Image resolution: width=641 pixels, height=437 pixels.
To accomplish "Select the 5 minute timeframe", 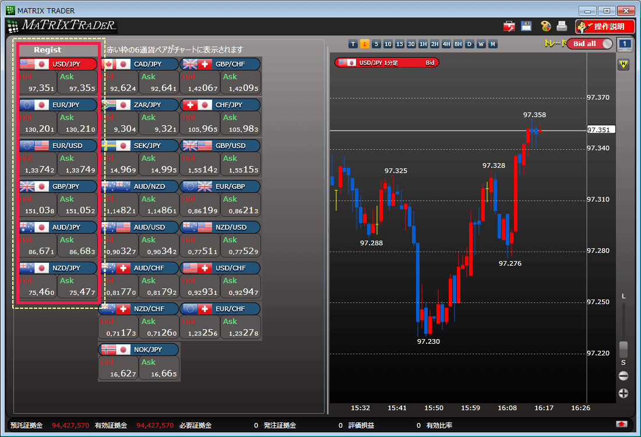I will tap(376, 44).
